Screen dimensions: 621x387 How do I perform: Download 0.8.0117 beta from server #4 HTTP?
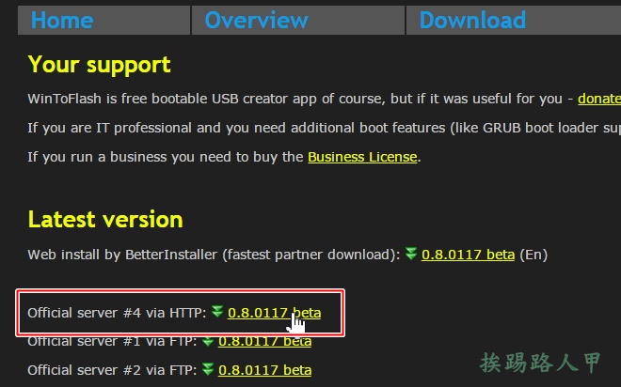click(274, 313)
